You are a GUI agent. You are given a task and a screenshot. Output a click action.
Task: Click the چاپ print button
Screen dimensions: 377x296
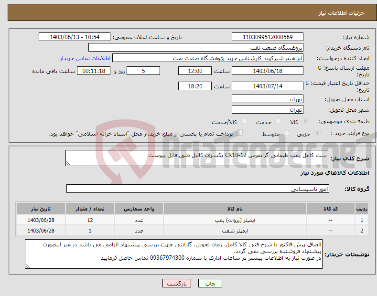point(210,283)
